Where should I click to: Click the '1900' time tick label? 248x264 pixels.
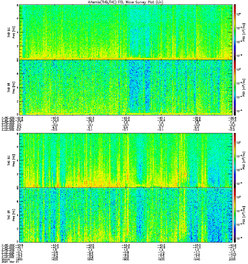click(x=126, y=259)
